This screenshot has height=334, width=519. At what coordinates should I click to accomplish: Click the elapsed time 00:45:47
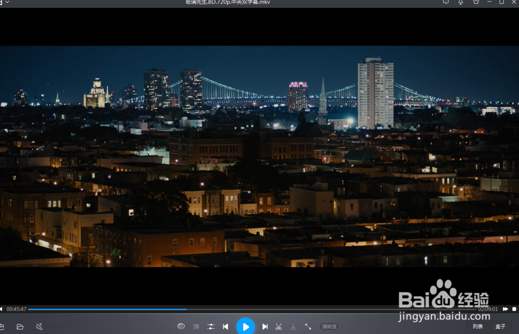[16, 309]
